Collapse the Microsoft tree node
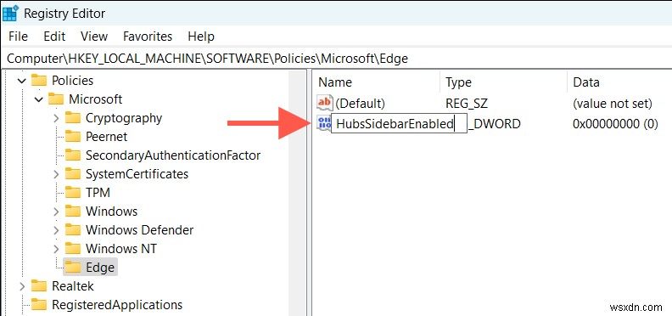 38,99
